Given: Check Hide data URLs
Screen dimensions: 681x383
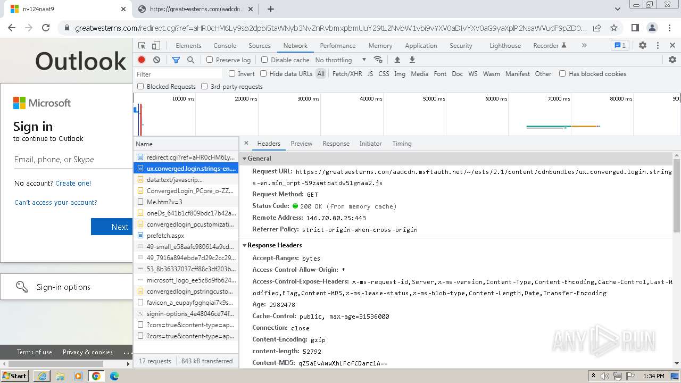Looking at the screenshot, I should click(263, 73).
